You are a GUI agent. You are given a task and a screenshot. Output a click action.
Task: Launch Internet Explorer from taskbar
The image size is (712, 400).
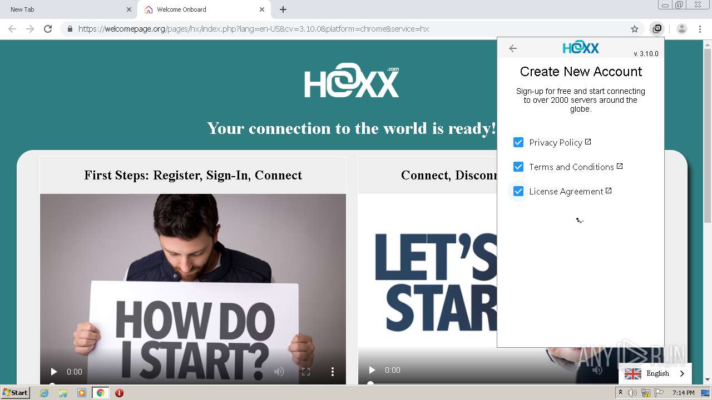pyautogui.click(x=44, y=393)
